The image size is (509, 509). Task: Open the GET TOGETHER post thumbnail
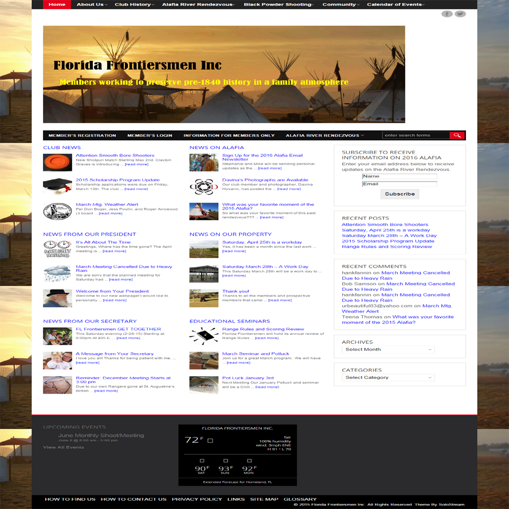click(x=57, y=336)
